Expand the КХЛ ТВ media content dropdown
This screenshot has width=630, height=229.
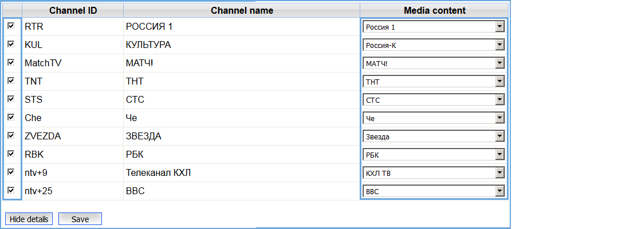tap(434, 174)
